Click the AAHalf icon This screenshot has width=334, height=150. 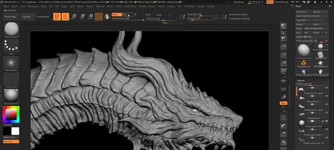pyautogui.click(x=283, y=63)
